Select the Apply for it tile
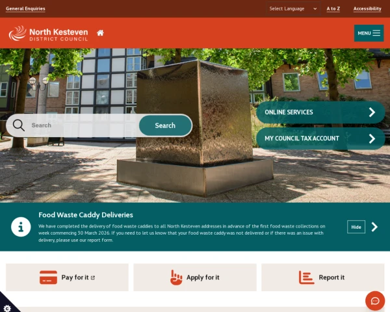The width and height of the screenshot is (390, 312). click(x=195, y=277)
